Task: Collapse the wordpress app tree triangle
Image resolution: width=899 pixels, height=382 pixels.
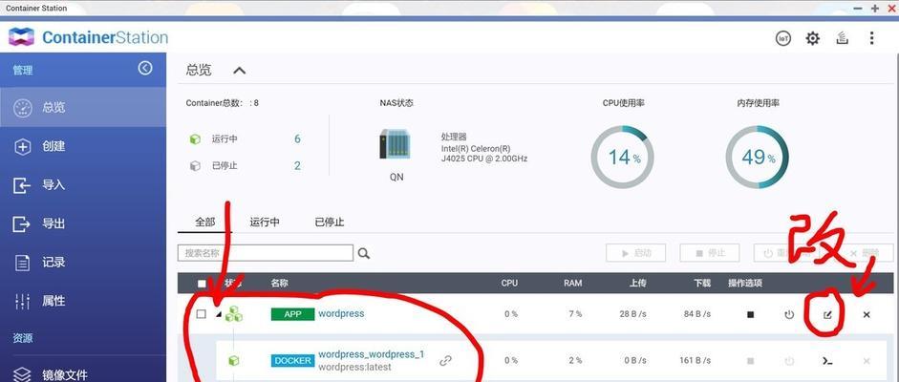Action: [x=217, y=314]
